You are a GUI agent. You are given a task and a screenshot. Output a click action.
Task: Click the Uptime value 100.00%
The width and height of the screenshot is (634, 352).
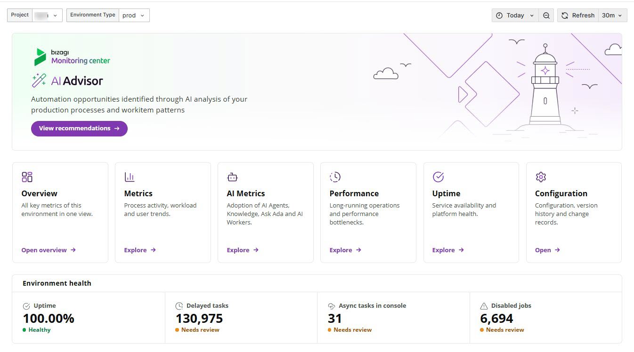(49, 319)
